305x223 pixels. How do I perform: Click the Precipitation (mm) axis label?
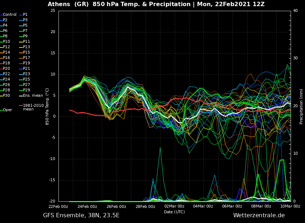[x=301, y=106]
